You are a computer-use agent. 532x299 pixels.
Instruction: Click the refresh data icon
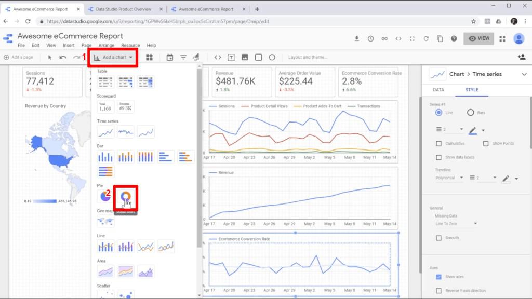click(x=426, y=38)
